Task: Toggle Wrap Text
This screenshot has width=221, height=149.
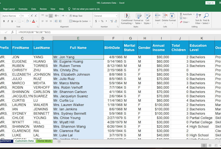Action: [x=76, y=16]
